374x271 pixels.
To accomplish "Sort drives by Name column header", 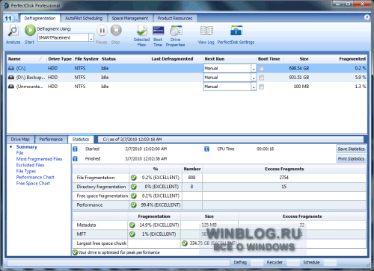I will pyautogui.click(x=26, y=59).
